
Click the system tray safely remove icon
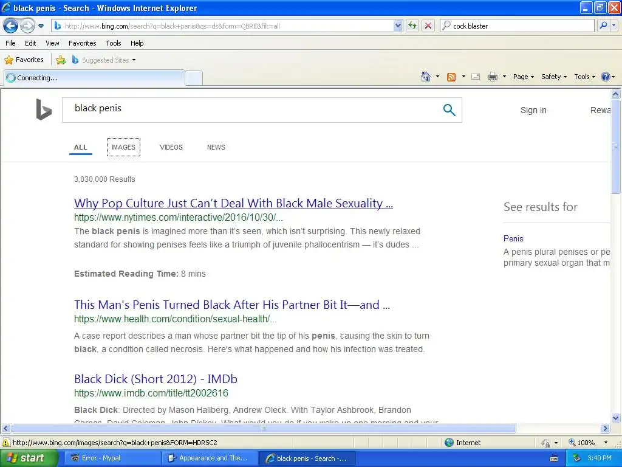[x=576, y=458]
